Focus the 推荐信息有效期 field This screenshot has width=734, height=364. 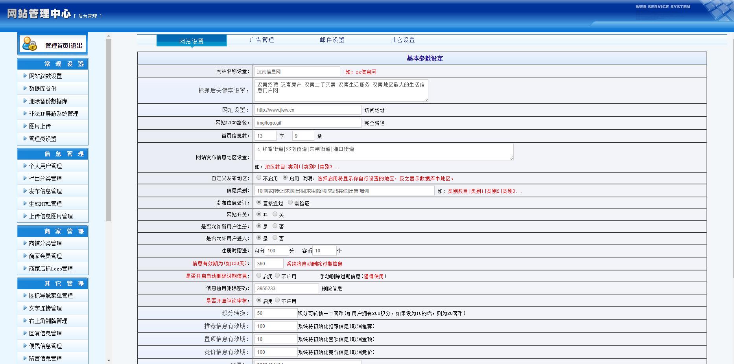(x=276, y=326)
